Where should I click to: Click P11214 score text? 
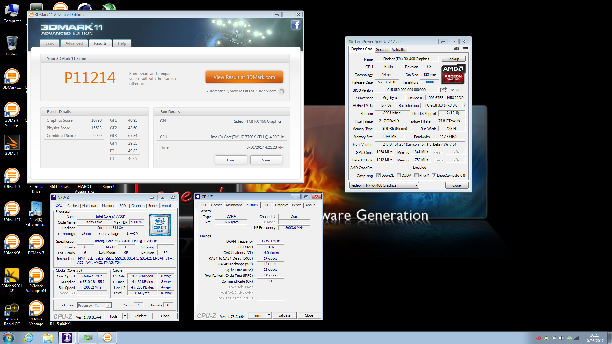[90, 78]
